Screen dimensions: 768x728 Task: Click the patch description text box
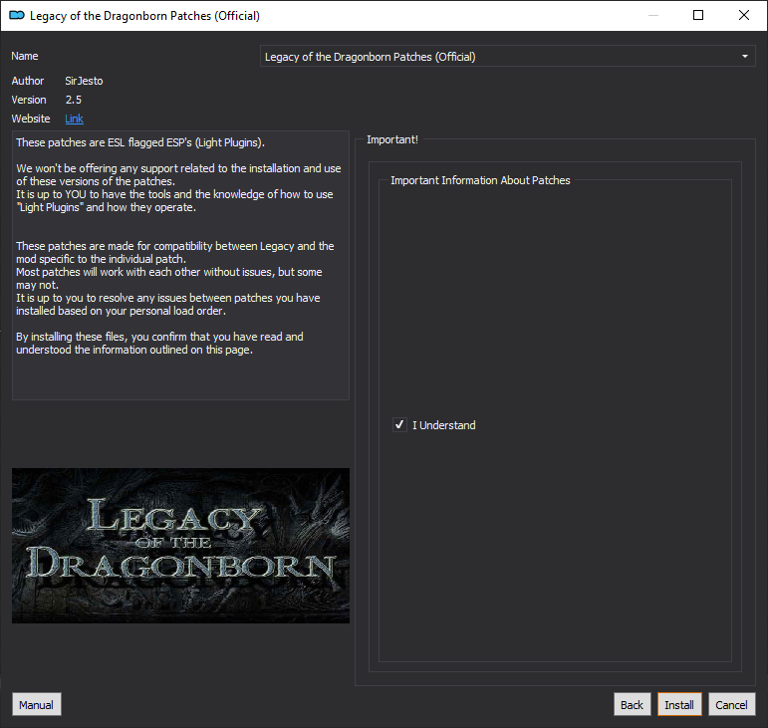(180, 265)
